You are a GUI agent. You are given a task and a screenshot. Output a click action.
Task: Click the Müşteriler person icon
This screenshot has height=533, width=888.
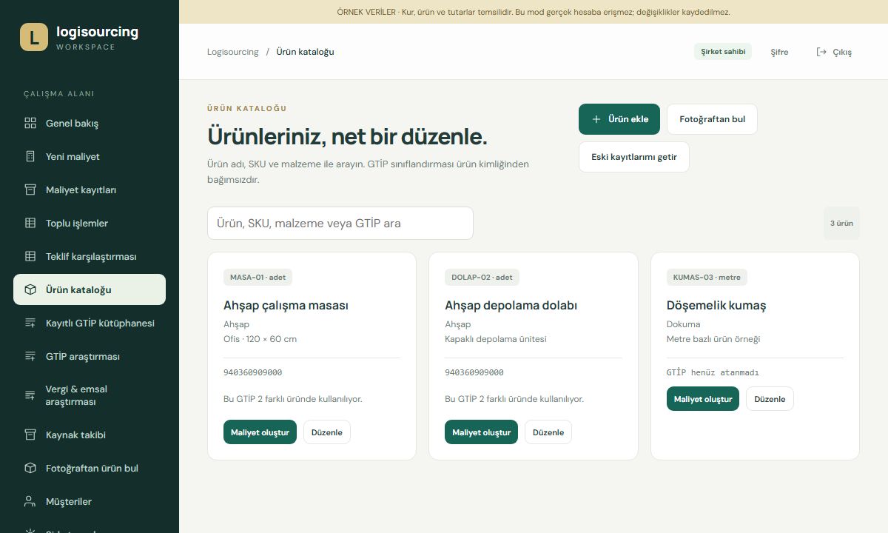(30, 501)
